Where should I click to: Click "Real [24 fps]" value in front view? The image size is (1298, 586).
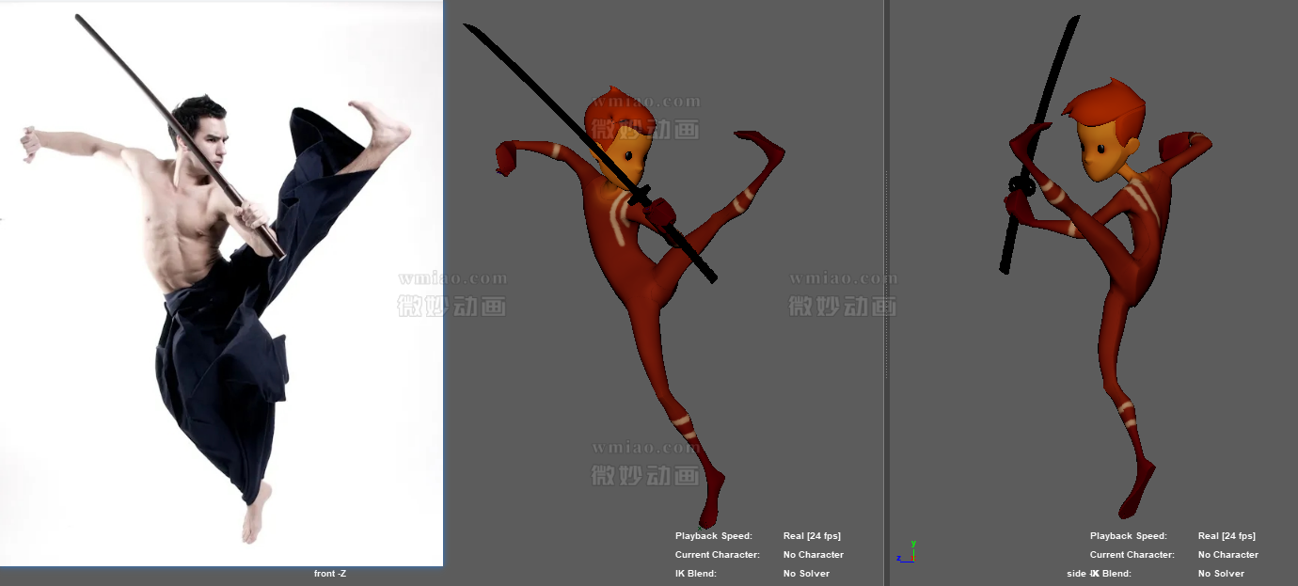pos(812,536)
